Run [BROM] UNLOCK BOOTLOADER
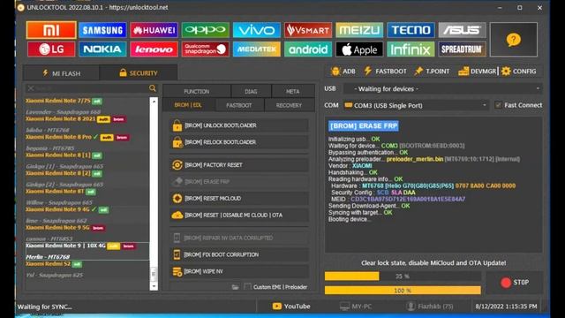This screenshot has width=565, height=318. [239, 125]
